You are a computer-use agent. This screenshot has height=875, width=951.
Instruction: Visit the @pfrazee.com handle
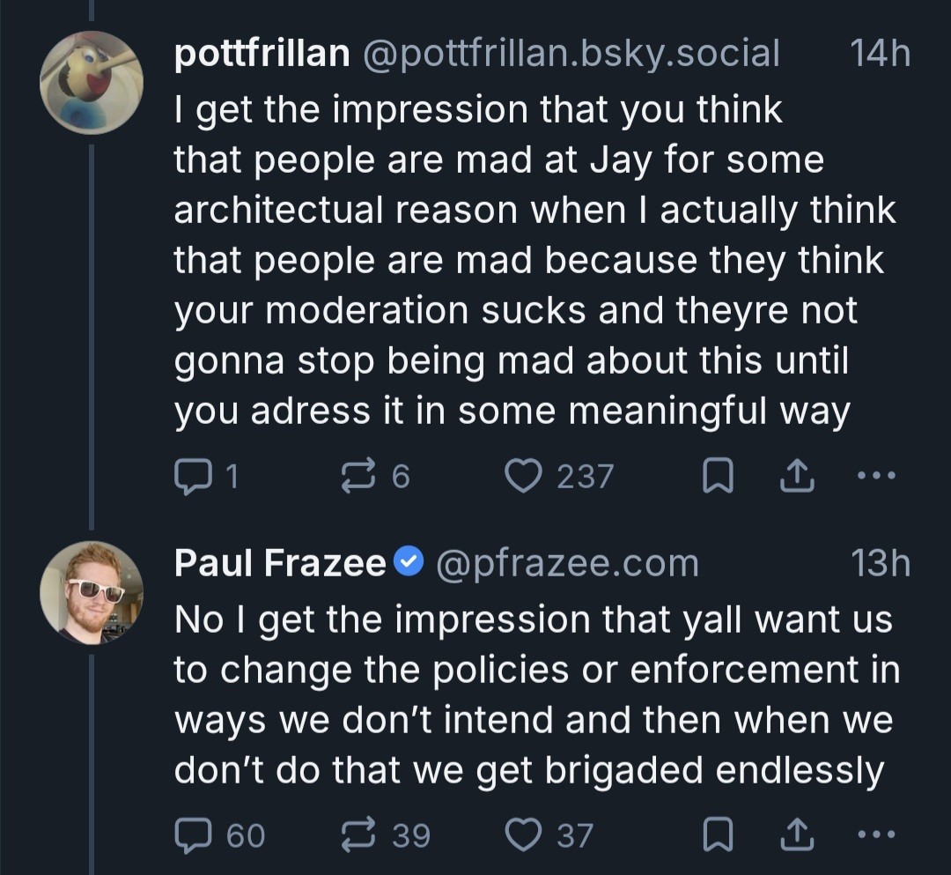point(568,563)
